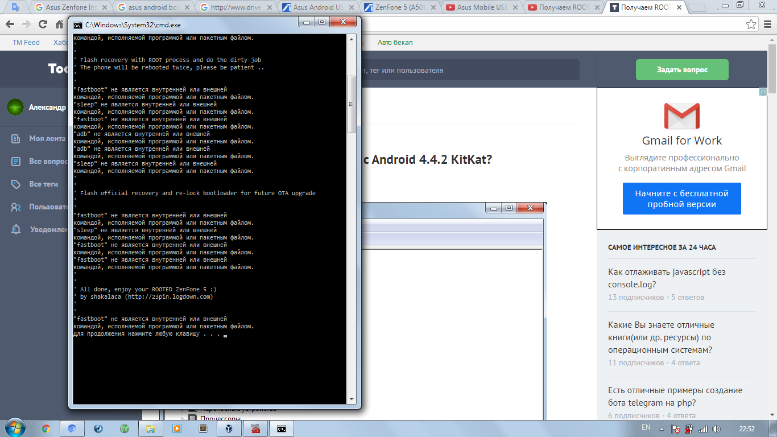Open the VirtualBox taskbar icon
The height and width of the screenshot is (437, 777).
(x=229, y=428)
